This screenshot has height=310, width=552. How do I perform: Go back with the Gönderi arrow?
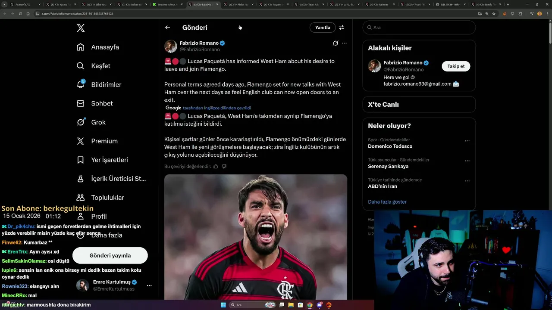(x=167, y=28)
